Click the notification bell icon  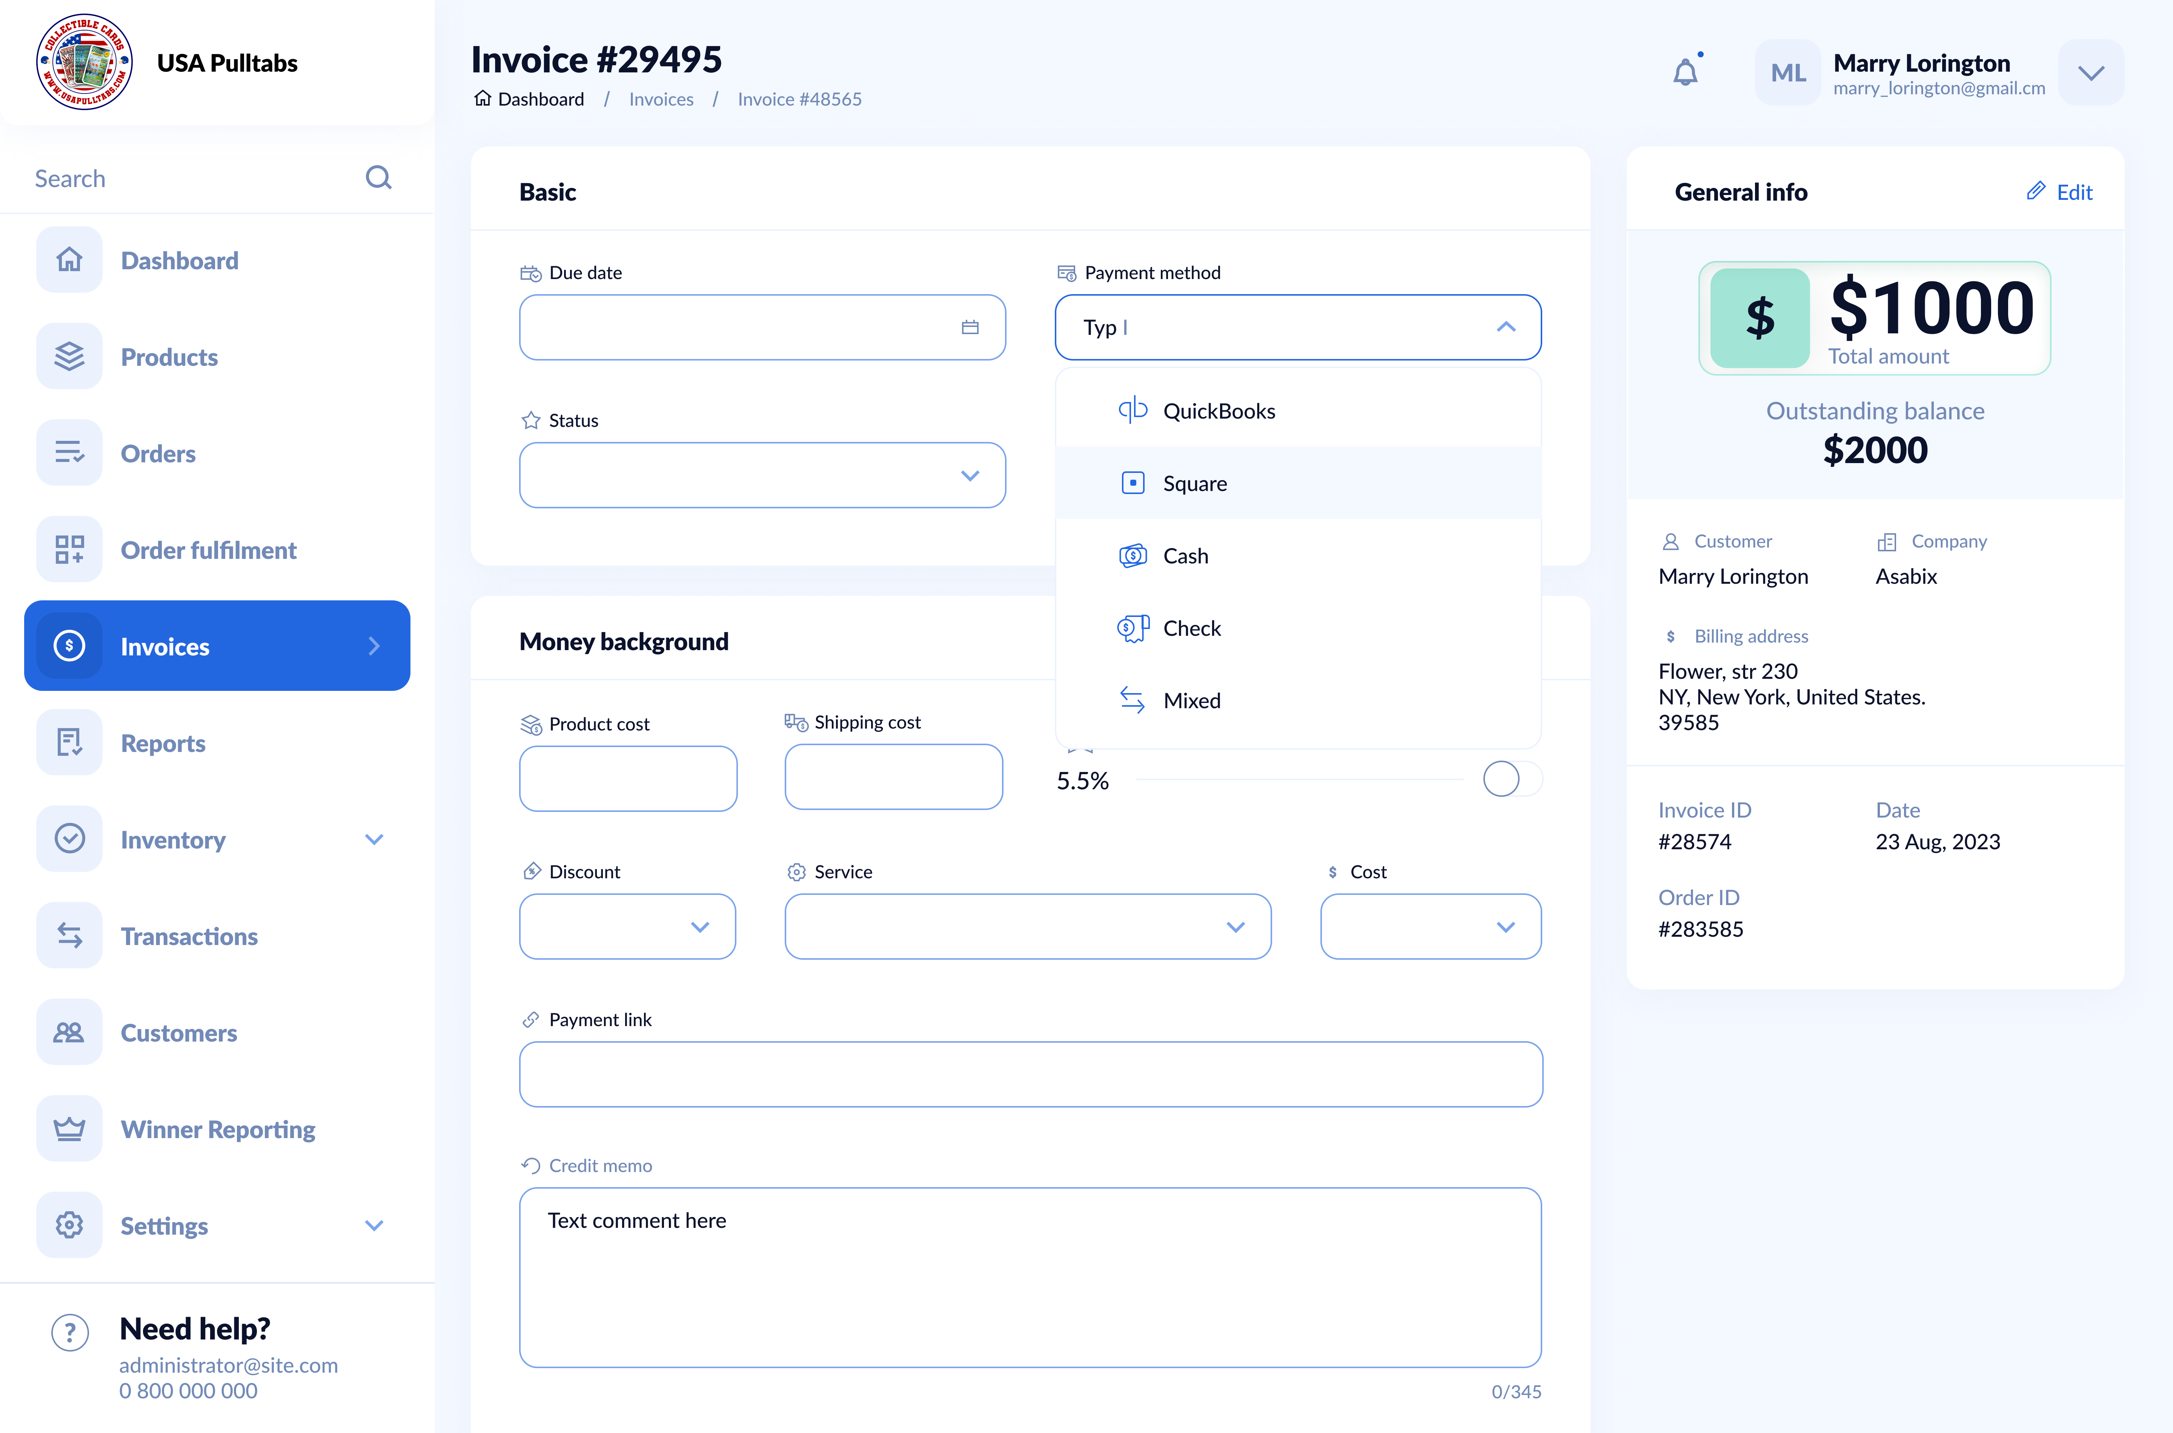[x=1685, y=72]
